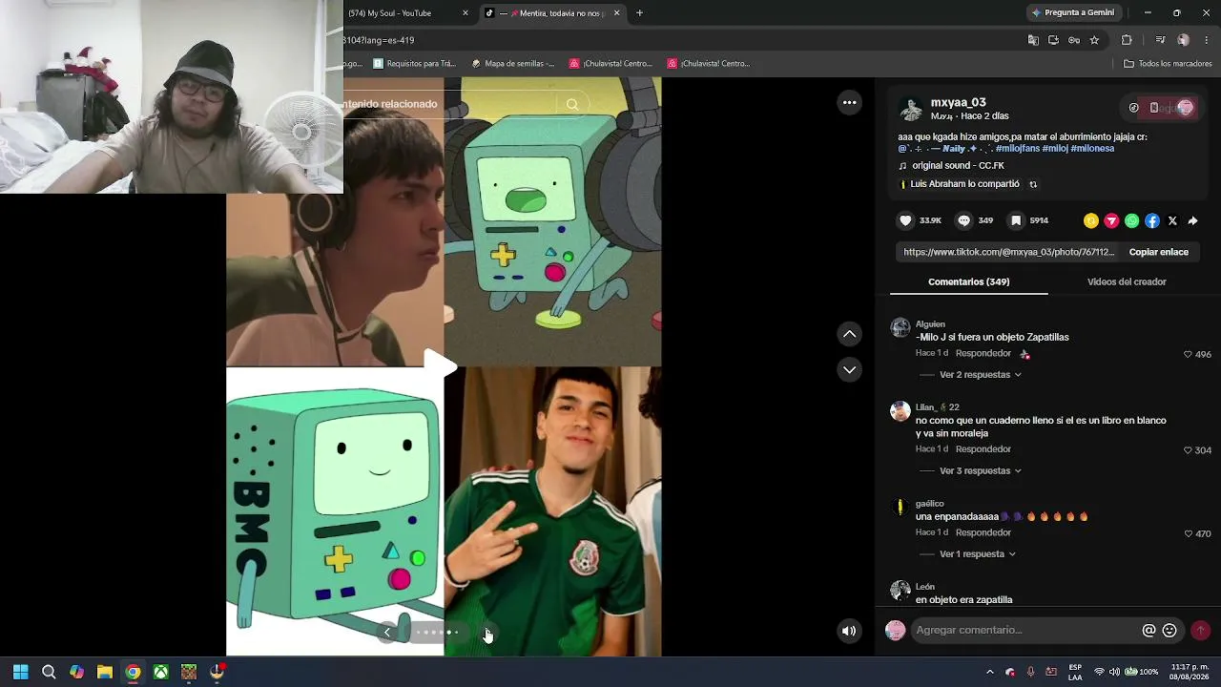Mute the TikTok sound

coord(849,630)
